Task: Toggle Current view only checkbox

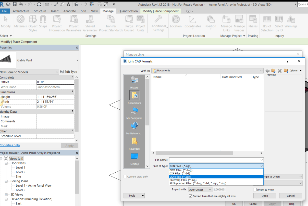Action: point(125,177)
